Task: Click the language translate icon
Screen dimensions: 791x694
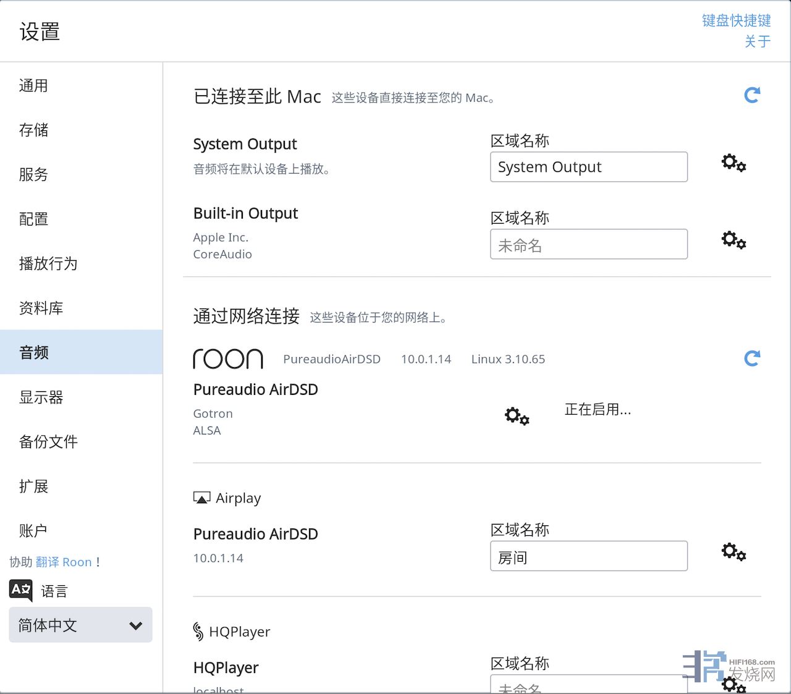Action: 21,590
